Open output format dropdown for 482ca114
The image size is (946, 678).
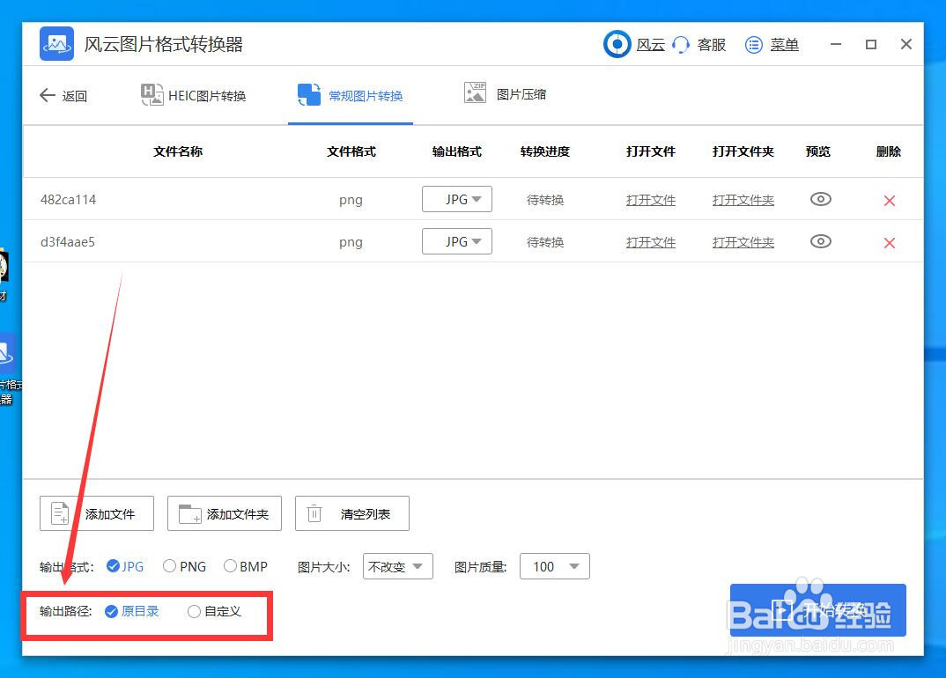pyautogui.click(x=457, y=199)
